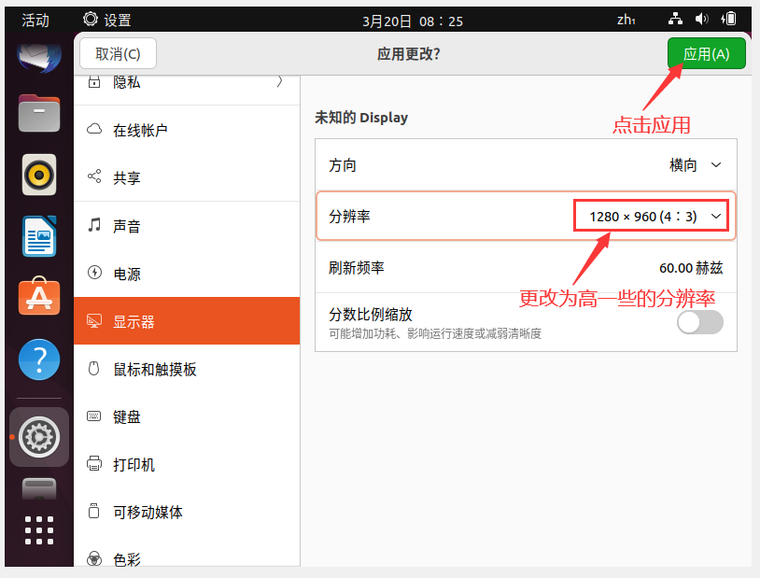Click the cloud icon for Online Accounts
Screen dimensions: 760x578
click(x=94, y=129)
